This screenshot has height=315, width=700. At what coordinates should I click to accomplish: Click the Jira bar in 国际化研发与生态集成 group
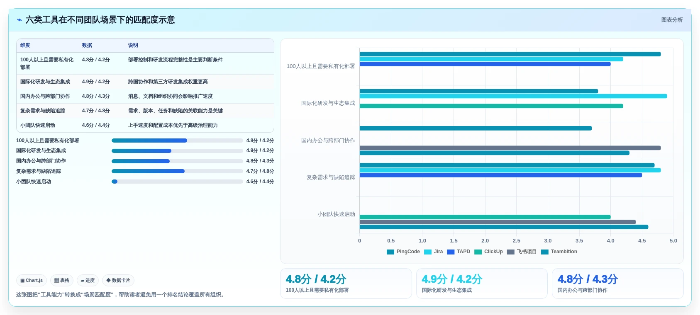[513, 96]
